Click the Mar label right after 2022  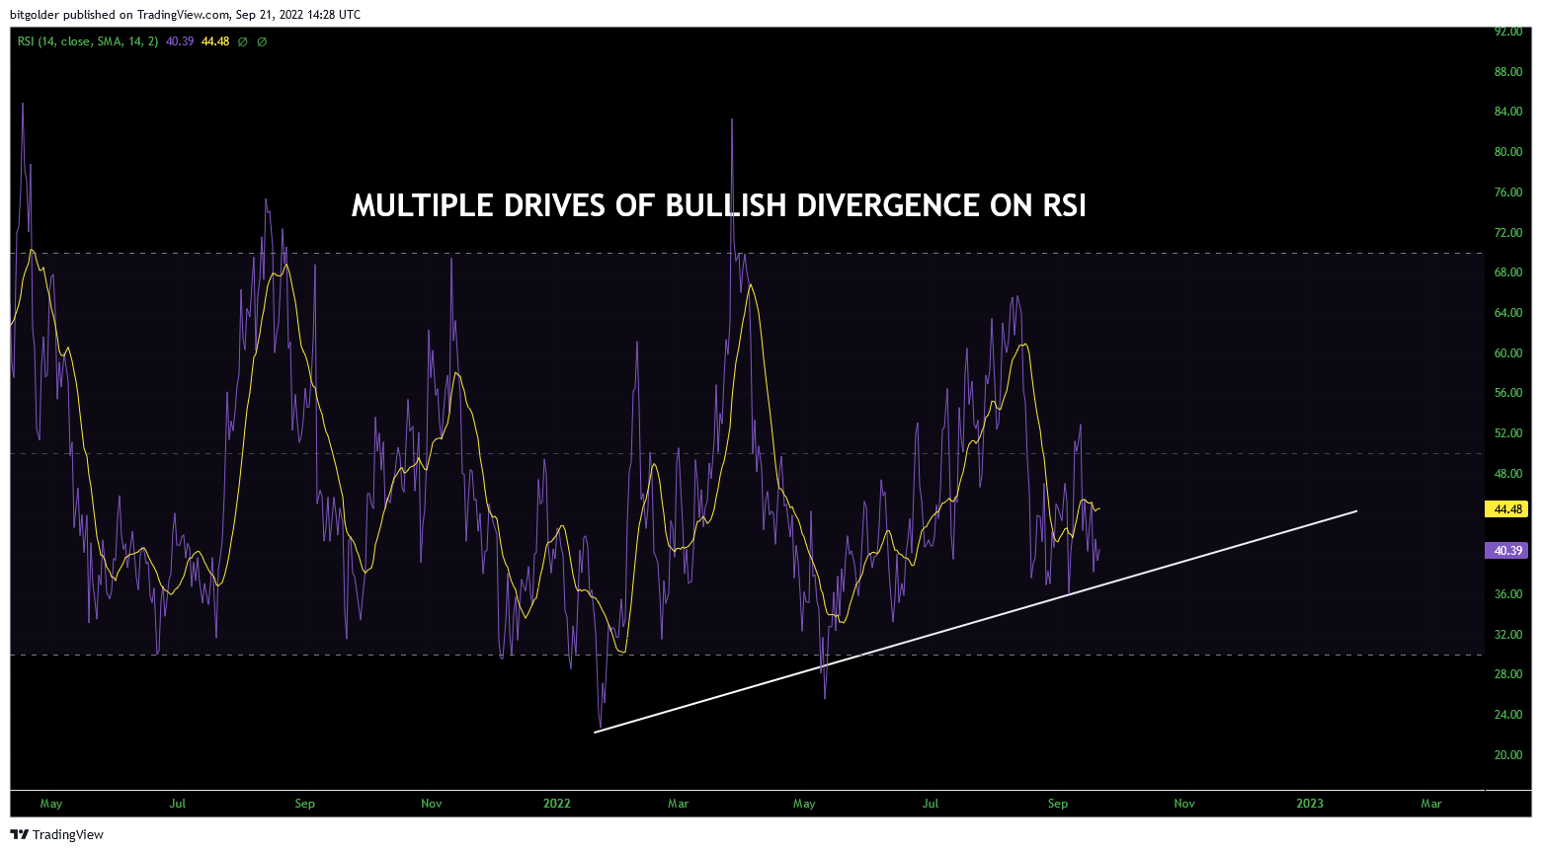click(679, 804)
